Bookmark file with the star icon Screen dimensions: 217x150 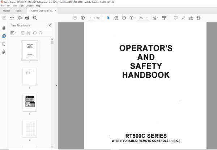[x=12, y=18]
